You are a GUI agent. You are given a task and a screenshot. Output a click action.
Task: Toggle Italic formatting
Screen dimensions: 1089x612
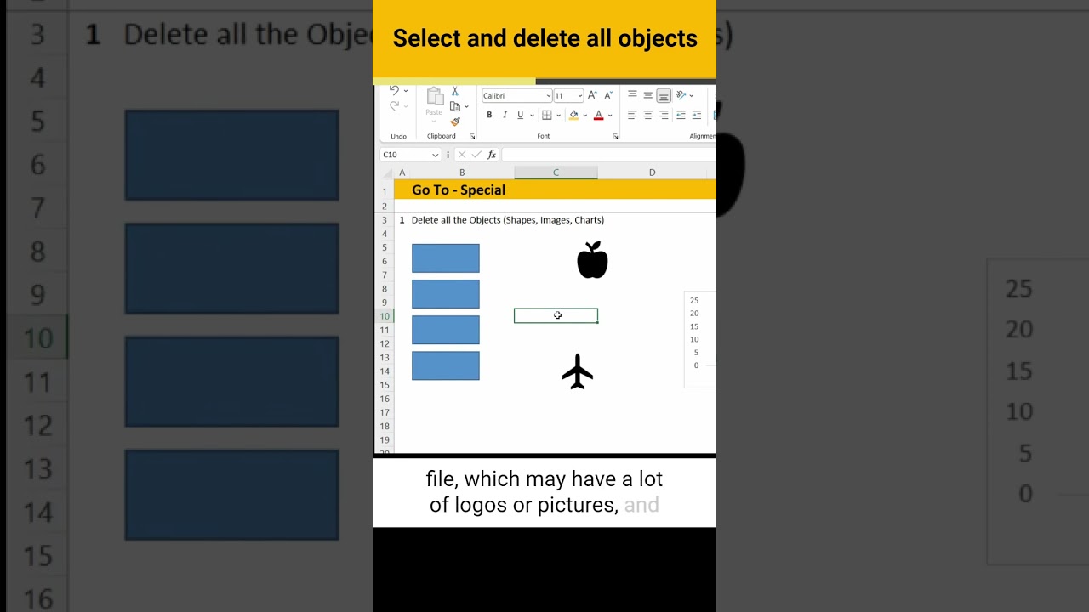[x=505, y=115]
